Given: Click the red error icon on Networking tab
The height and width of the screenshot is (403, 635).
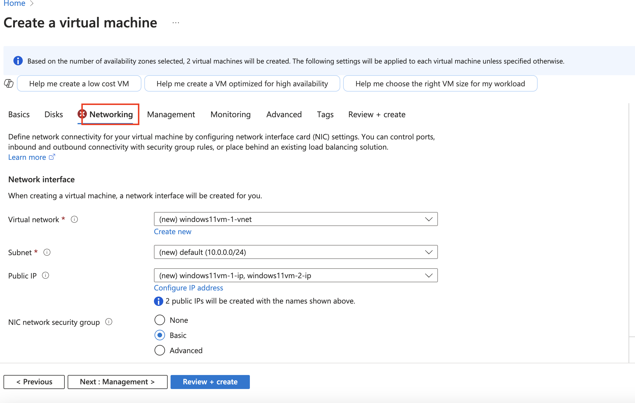Looking at the screenshot, I should (82, 114).
